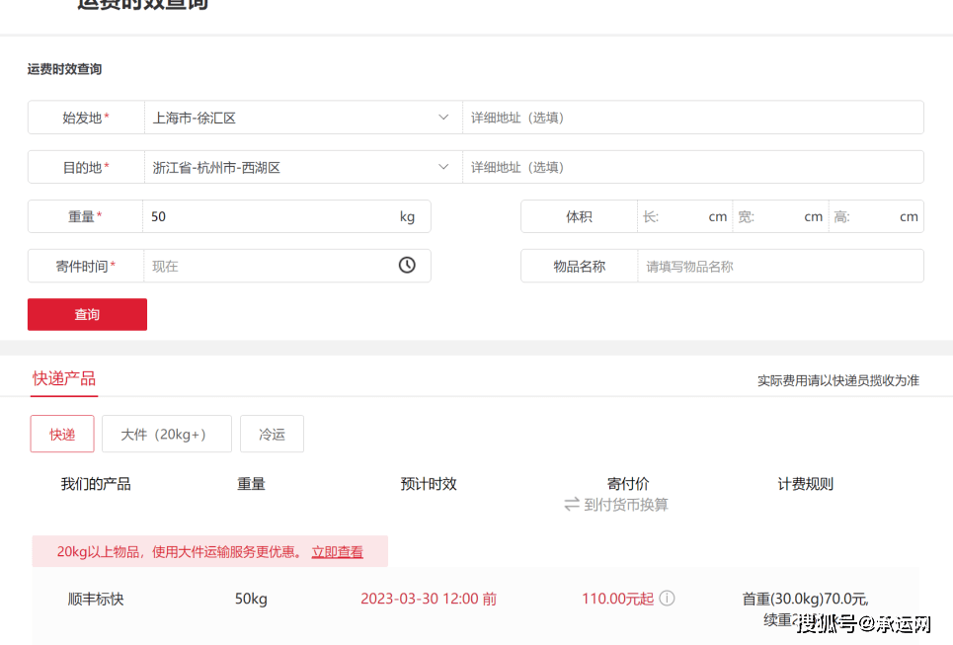The image size is (953, 645).
Task: Click the 物品名称 item name field
Action: pyautogui.click(x=778, y=266)
